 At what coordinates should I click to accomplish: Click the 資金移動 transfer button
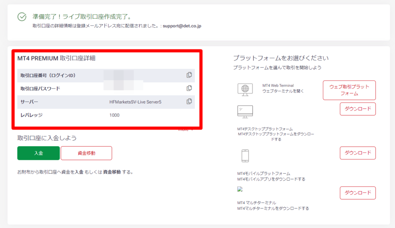[86, 153]
